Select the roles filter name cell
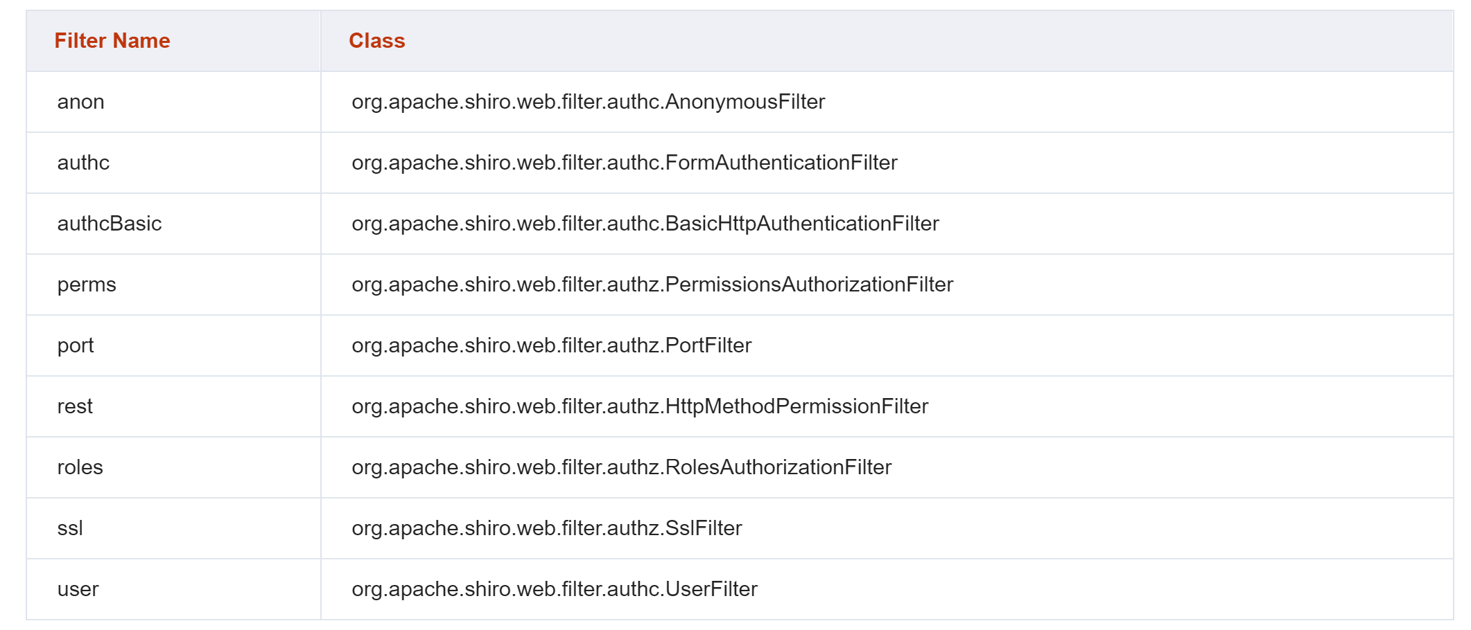Screen dimensions: 1471x630 [x=173, y=467]
